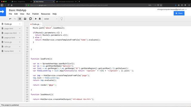Expand the page.html file options arrow

20,29
